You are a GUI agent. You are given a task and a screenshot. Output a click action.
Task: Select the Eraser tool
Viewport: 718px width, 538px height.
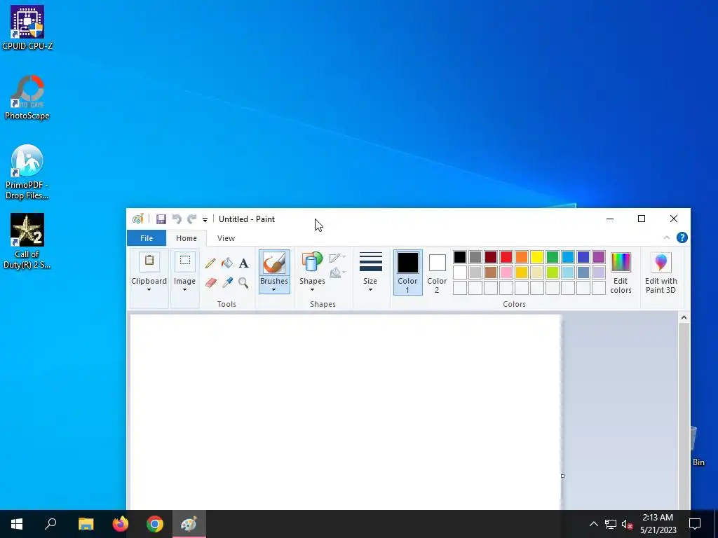(210, 283)
